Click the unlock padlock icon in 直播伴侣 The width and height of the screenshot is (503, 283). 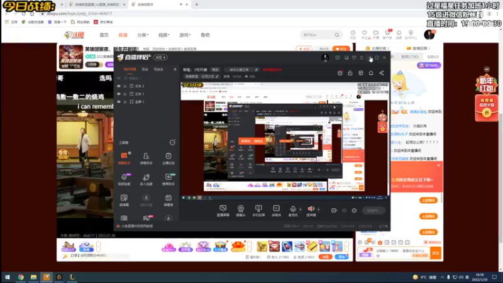point(350,73)
